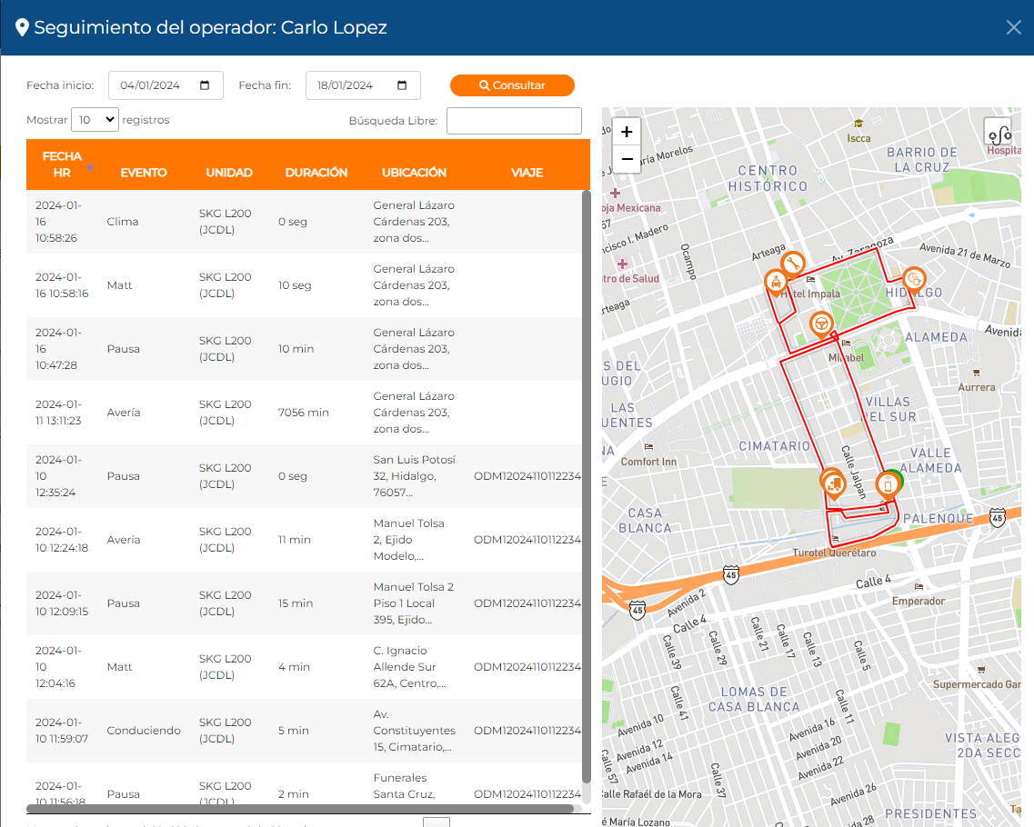This screenshot has height=827, width=1034.
Task: Open the Fecha fin calendar picker
Action: click(402, 85)
